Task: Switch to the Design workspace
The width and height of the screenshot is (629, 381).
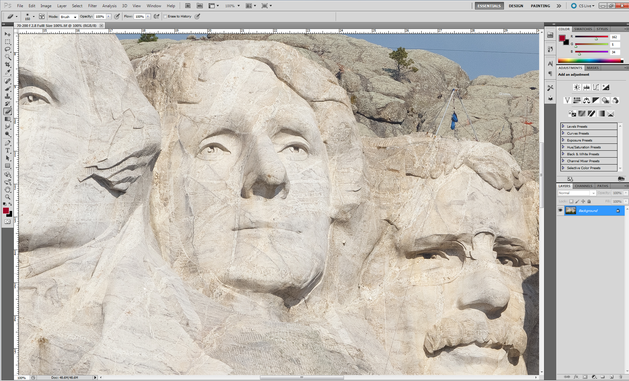Action: (x=516, y=6)
